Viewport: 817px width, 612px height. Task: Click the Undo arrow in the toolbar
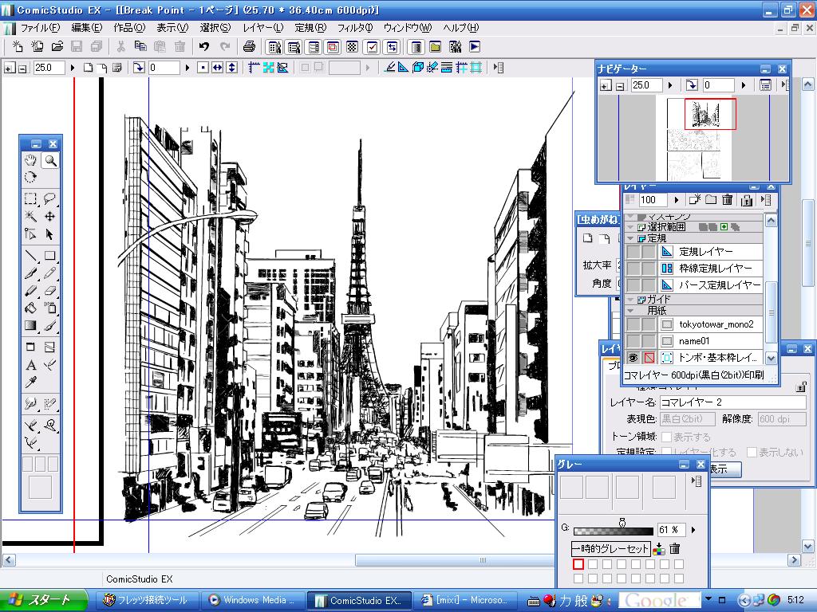[x=204, y=47]
